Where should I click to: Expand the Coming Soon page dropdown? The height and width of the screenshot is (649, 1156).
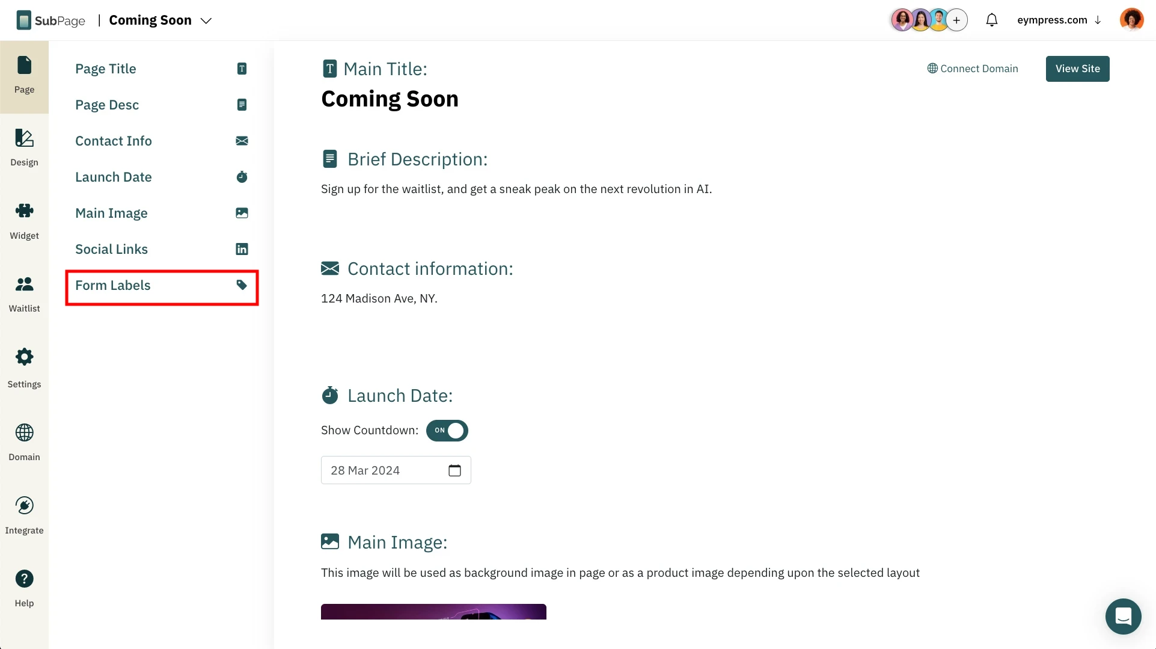click(206, 20)
